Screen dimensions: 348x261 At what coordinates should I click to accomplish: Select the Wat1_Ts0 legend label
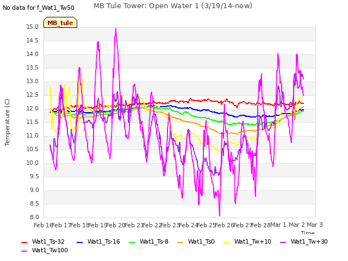click(201, 241)
